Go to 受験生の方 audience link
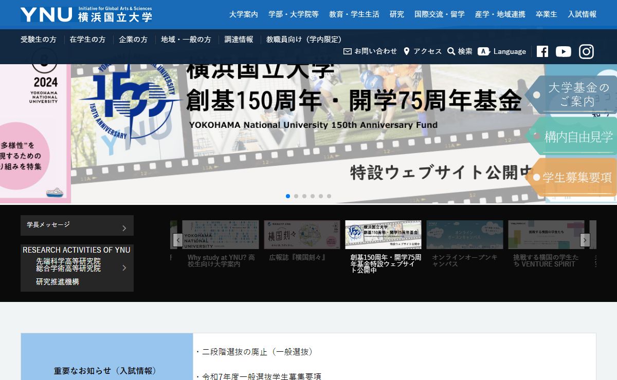 coord(39,40)
